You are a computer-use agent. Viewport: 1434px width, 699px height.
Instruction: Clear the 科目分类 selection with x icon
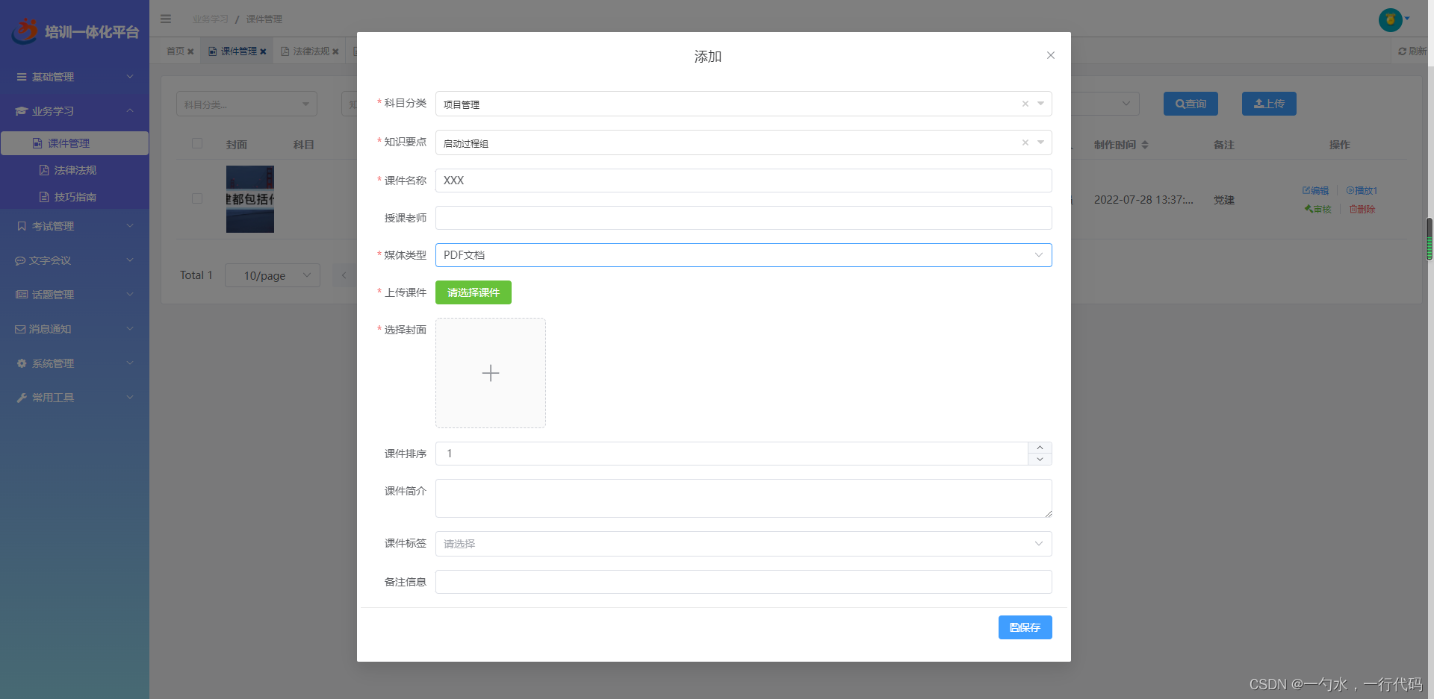1025,104
